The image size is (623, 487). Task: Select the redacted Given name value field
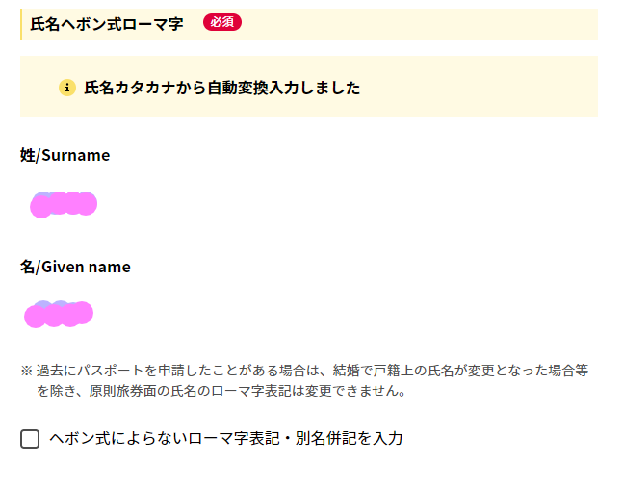point(59,314)
